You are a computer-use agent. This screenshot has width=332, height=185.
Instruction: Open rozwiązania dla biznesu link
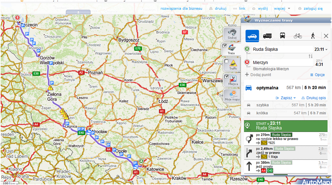[x=181, y=8]
